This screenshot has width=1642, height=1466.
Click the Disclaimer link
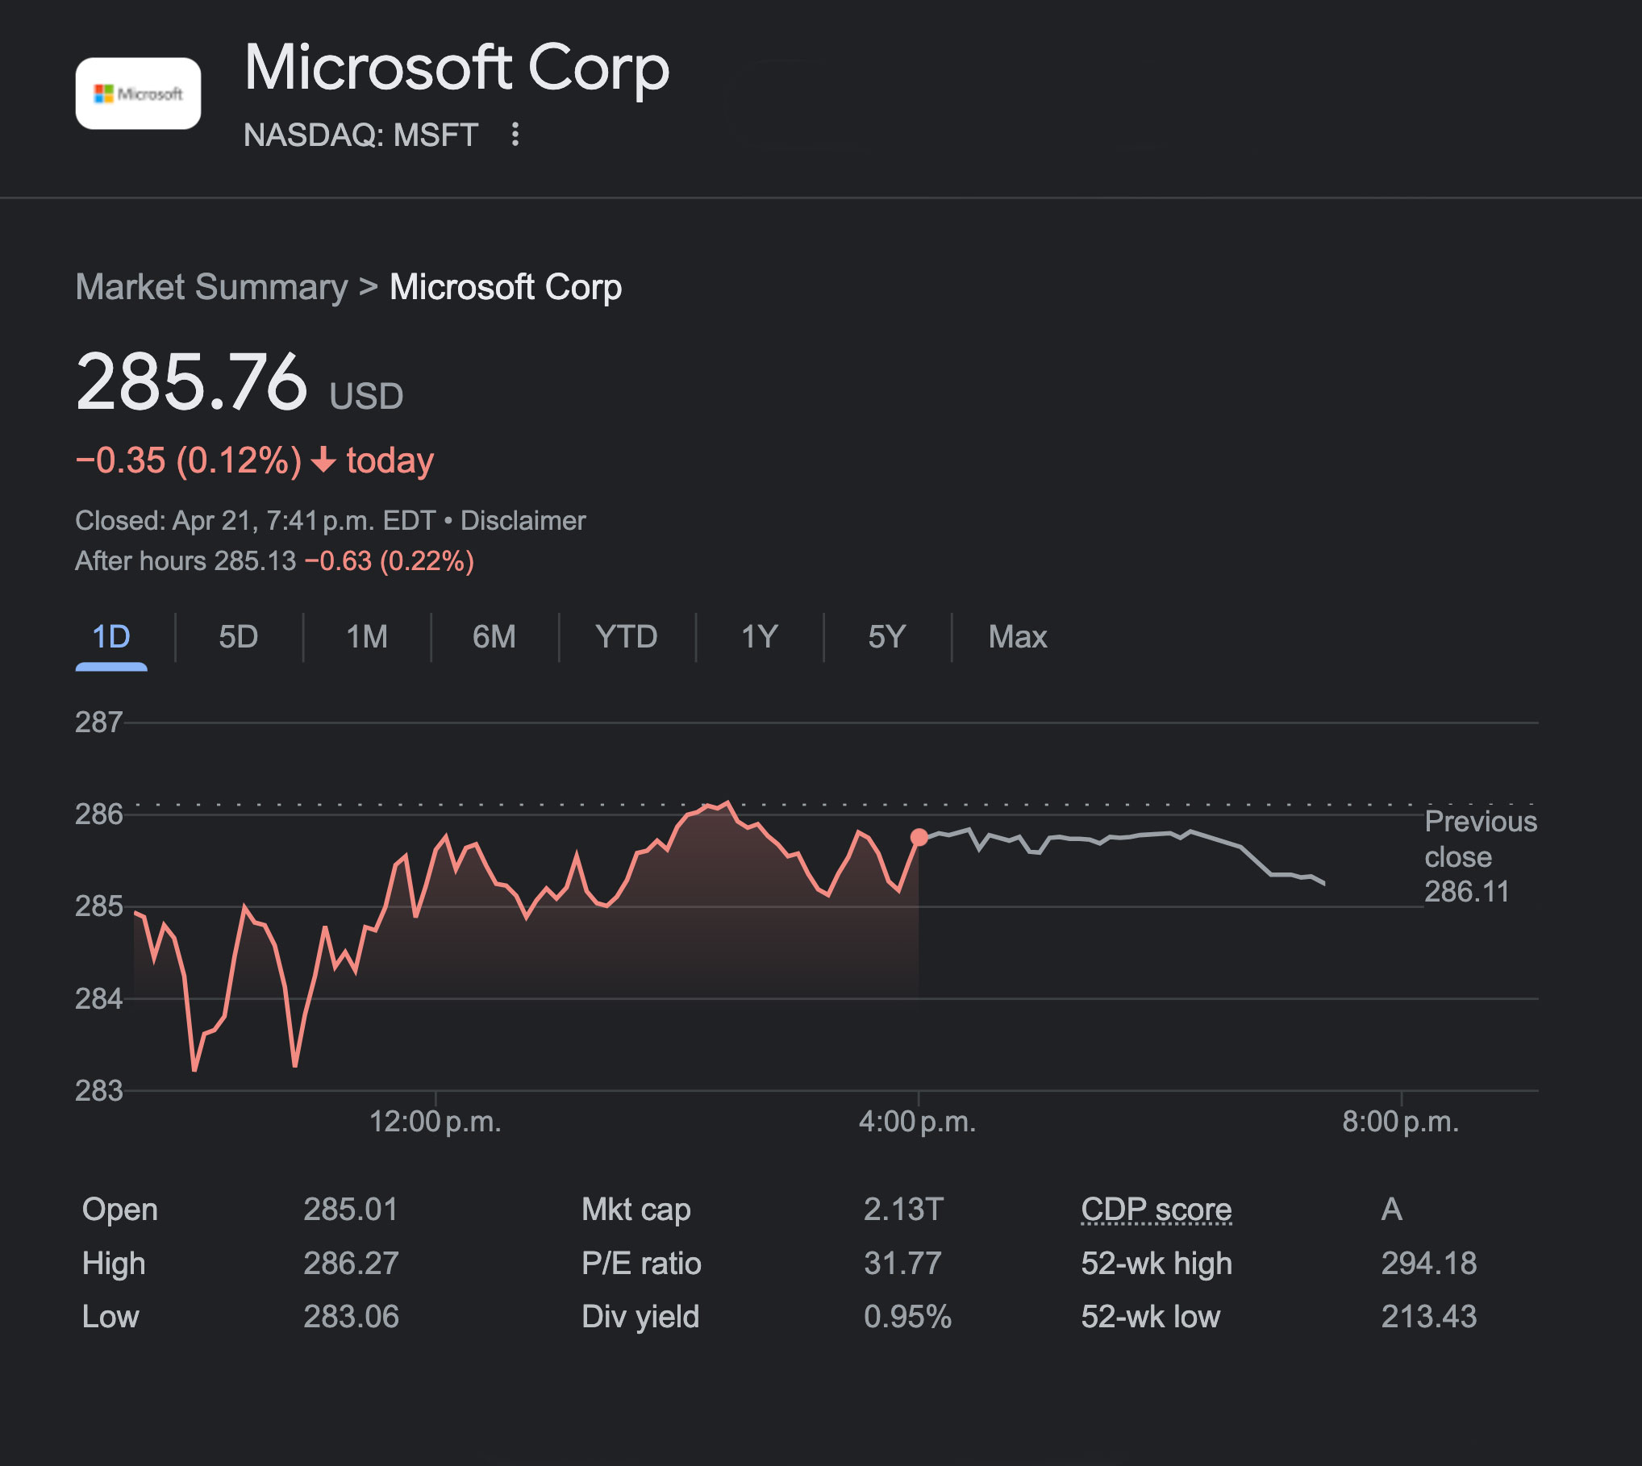tap(523, 521)
